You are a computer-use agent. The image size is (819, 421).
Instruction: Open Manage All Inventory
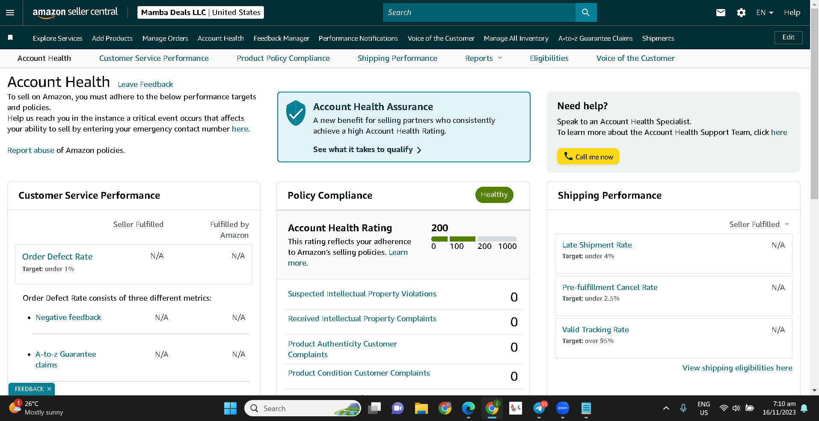[516, 38]
